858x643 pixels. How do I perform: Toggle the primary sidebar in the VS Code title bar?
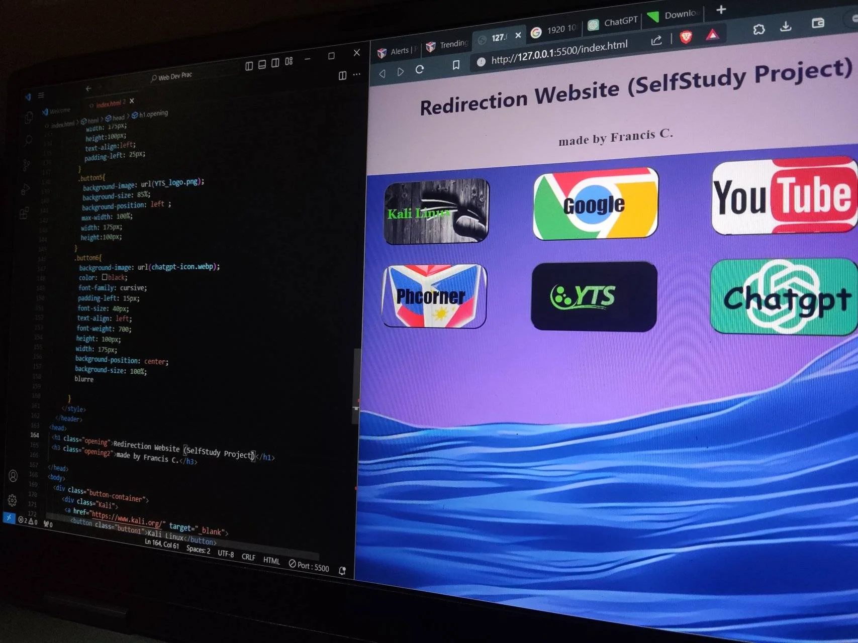249,66
